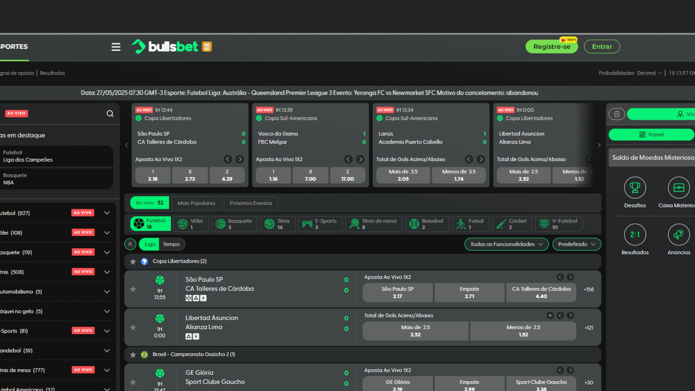Select the Tênis sport filter tab

click(277, 224)
